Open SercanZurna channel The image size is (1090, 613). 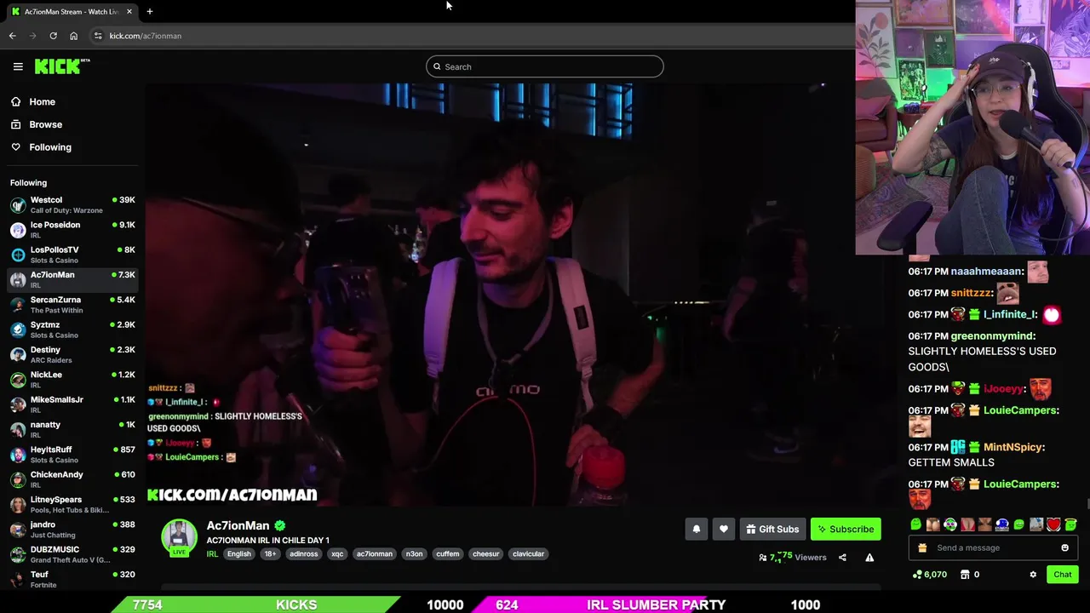72,305
